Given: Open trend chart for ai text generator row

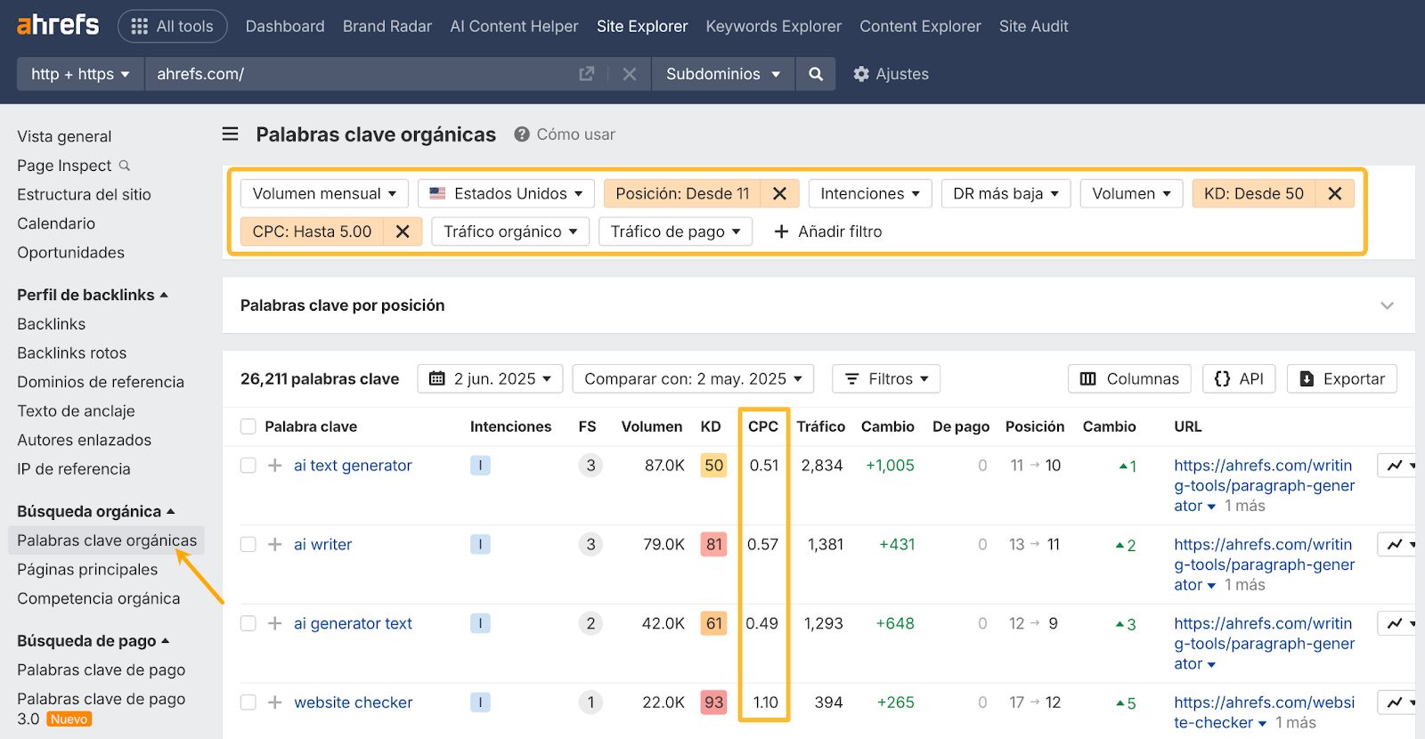Looking at the screenshot, I should coord(1396,466).
